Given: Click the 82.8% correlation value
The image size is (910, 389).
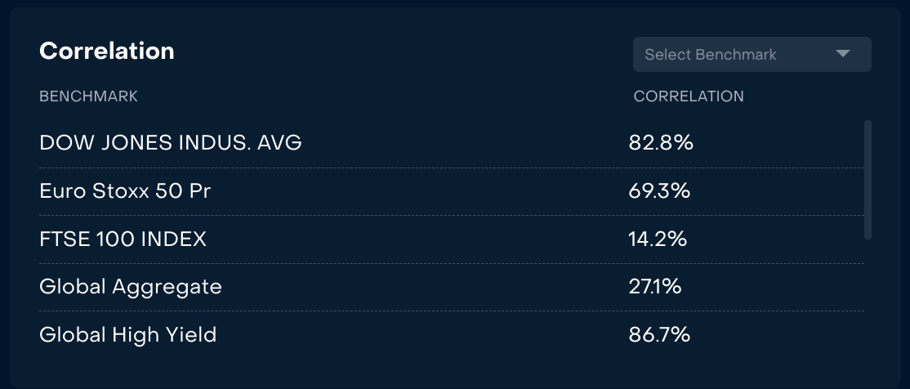Looking at the screenshot, I should pos(660,143).
